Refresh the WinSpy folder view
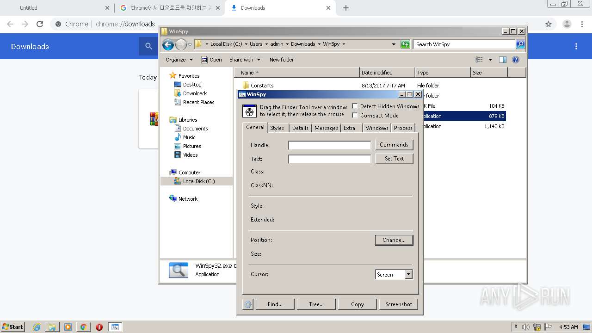 [x=405, y=44]
